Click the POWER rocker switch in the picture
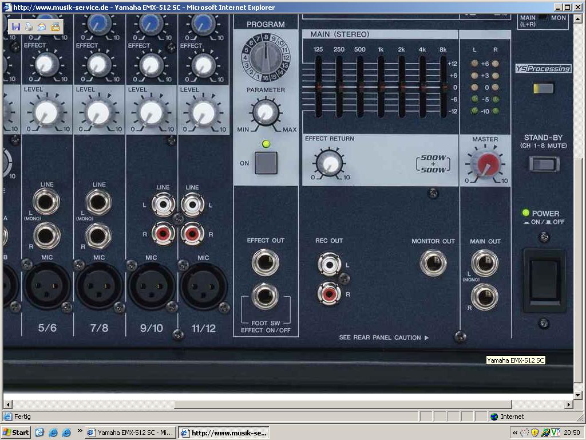Viewport: 586px width, 440px height. pos(544,281)
